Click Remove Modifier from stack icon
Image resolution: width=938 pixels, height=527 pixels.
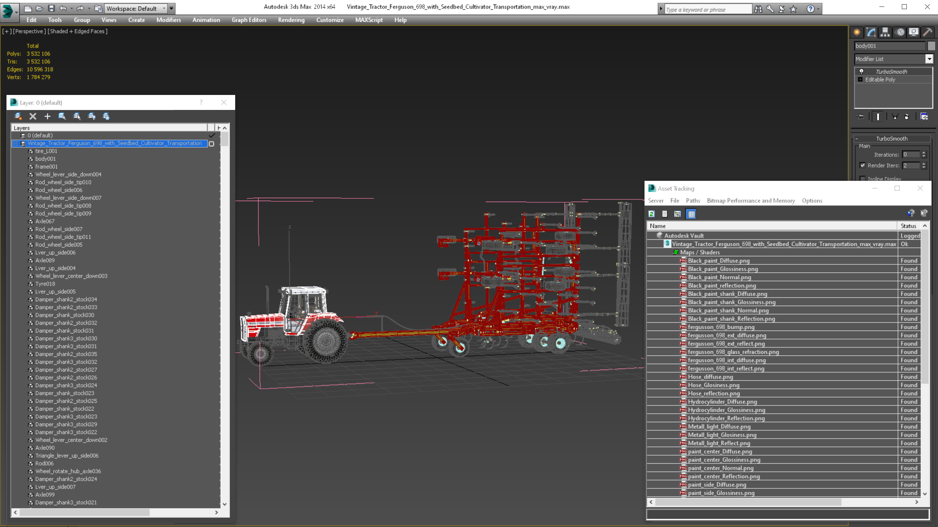pos(907,116)
